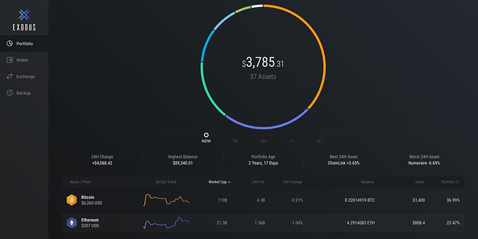This screenshot has width=478, height=239.
Task: Click the orange Bitcoin hexagon icon
Action: (72, 200)
